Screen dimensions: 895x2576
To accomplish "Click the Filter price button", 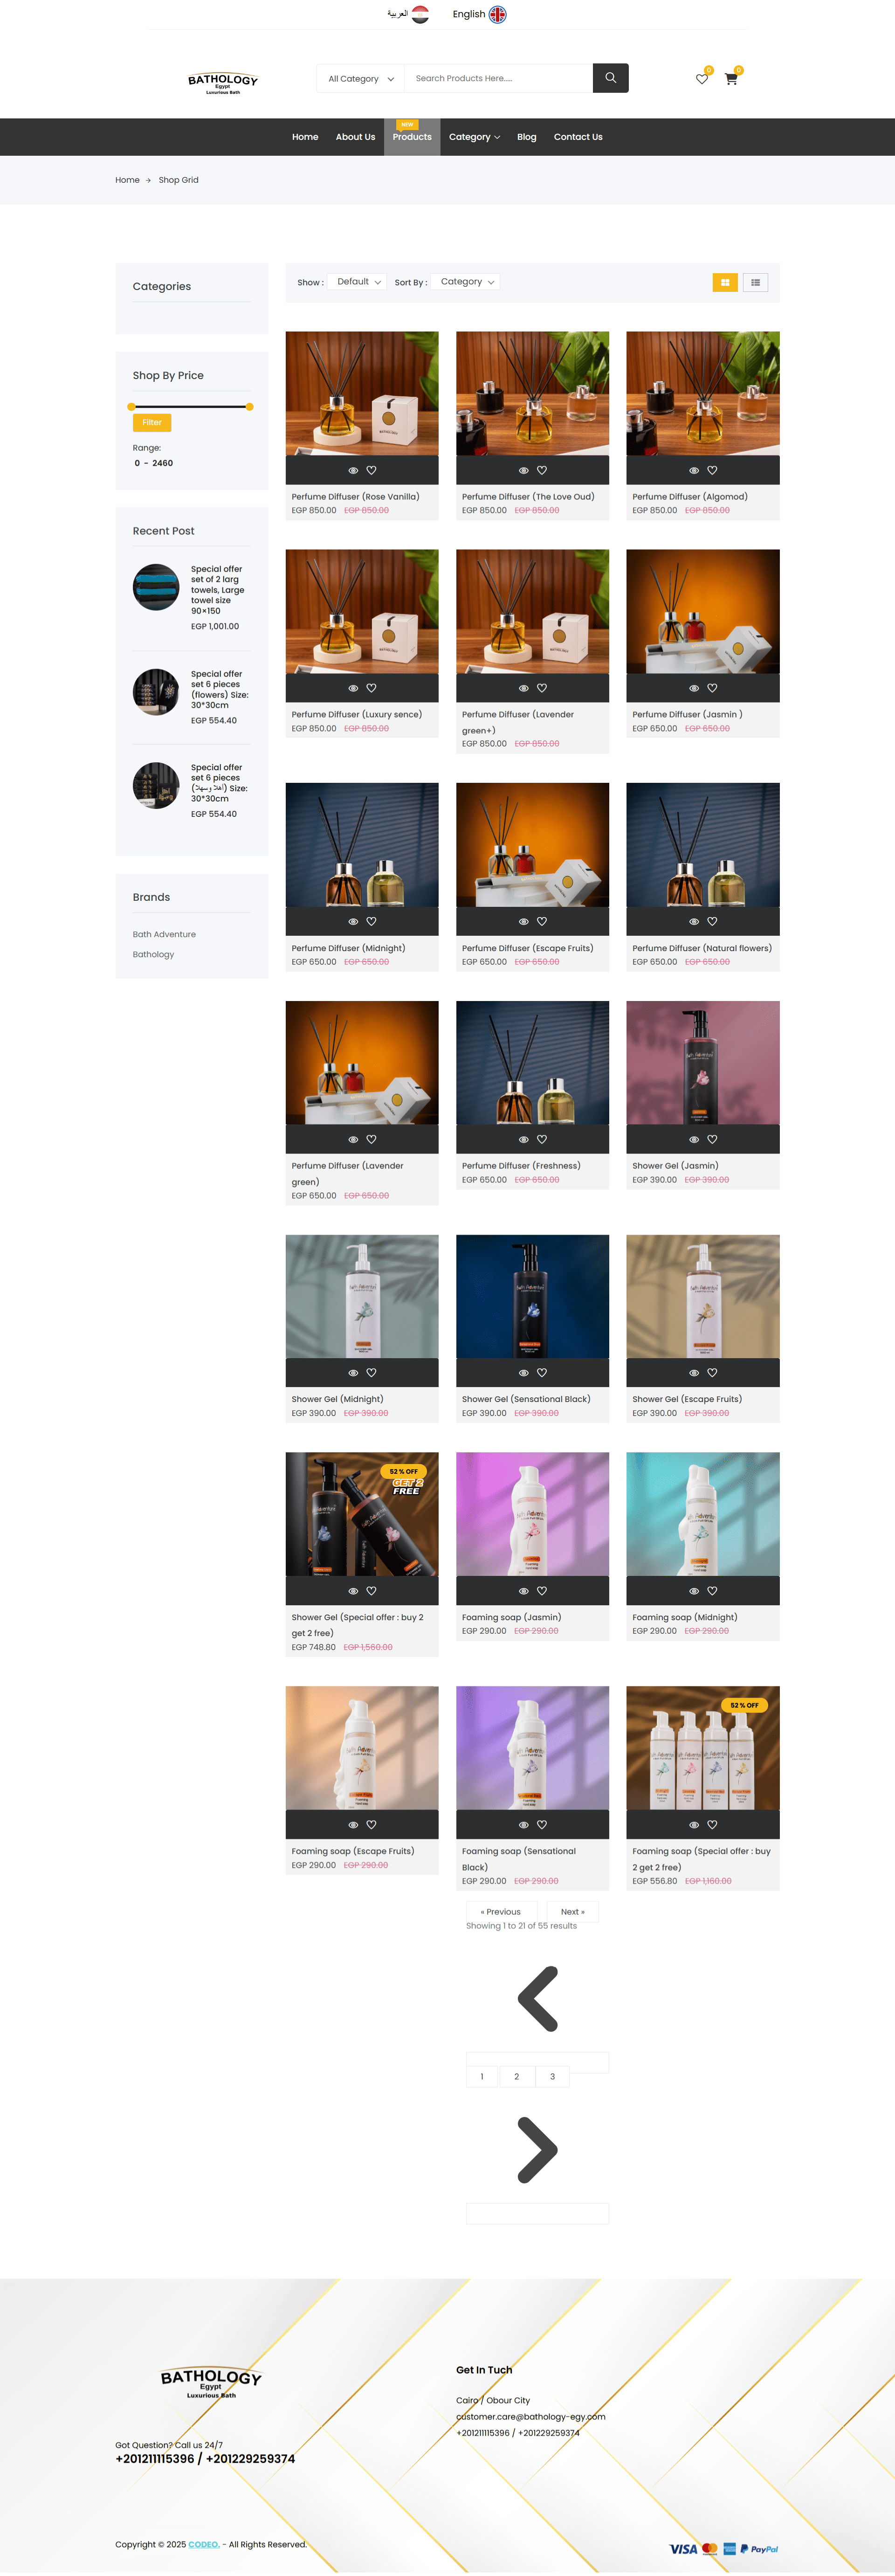I will click(152, 423).
